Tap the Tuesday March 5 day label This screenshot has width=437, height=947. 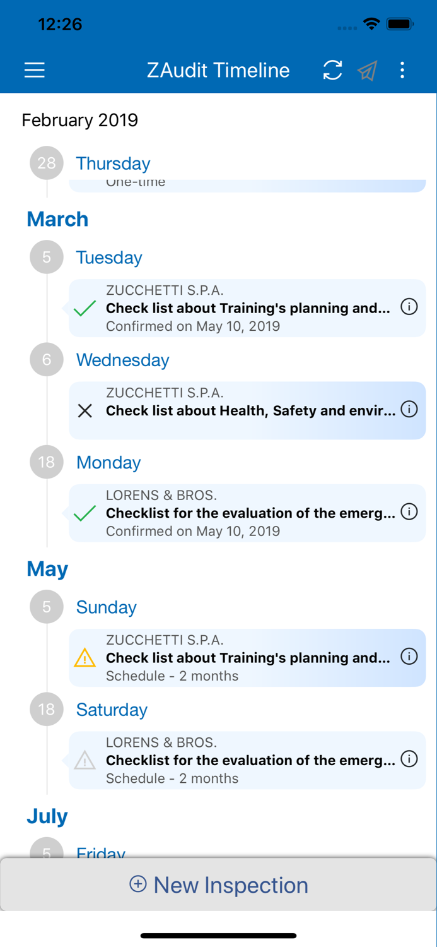click(108, 257)
